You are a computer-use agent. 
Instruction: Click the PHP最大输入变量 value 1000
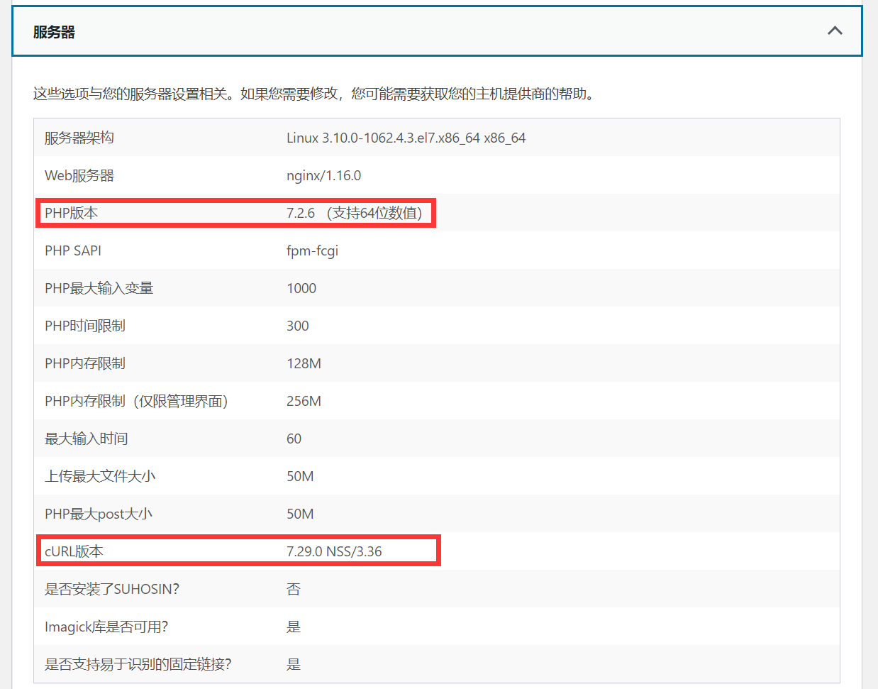301,288
